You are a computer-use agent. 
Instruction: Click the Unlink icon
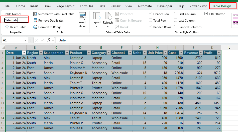point(117,27)
